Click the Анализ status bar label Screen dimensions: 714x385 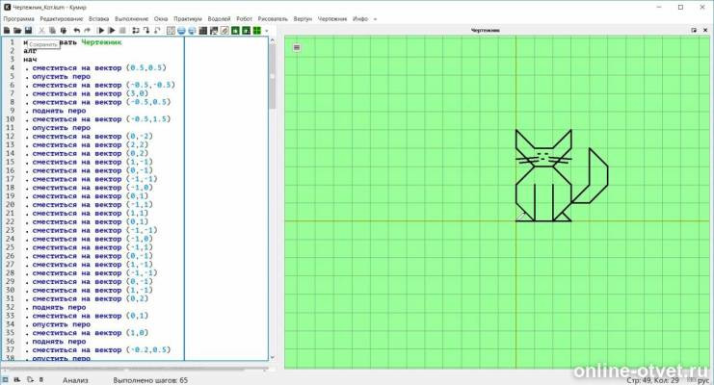(75, 380)
